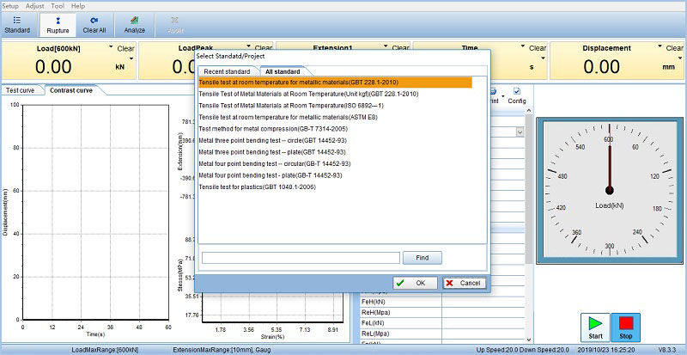Click the Load dial gauge
The height and width of the screenshot is (355, 687).
(609, 189)
